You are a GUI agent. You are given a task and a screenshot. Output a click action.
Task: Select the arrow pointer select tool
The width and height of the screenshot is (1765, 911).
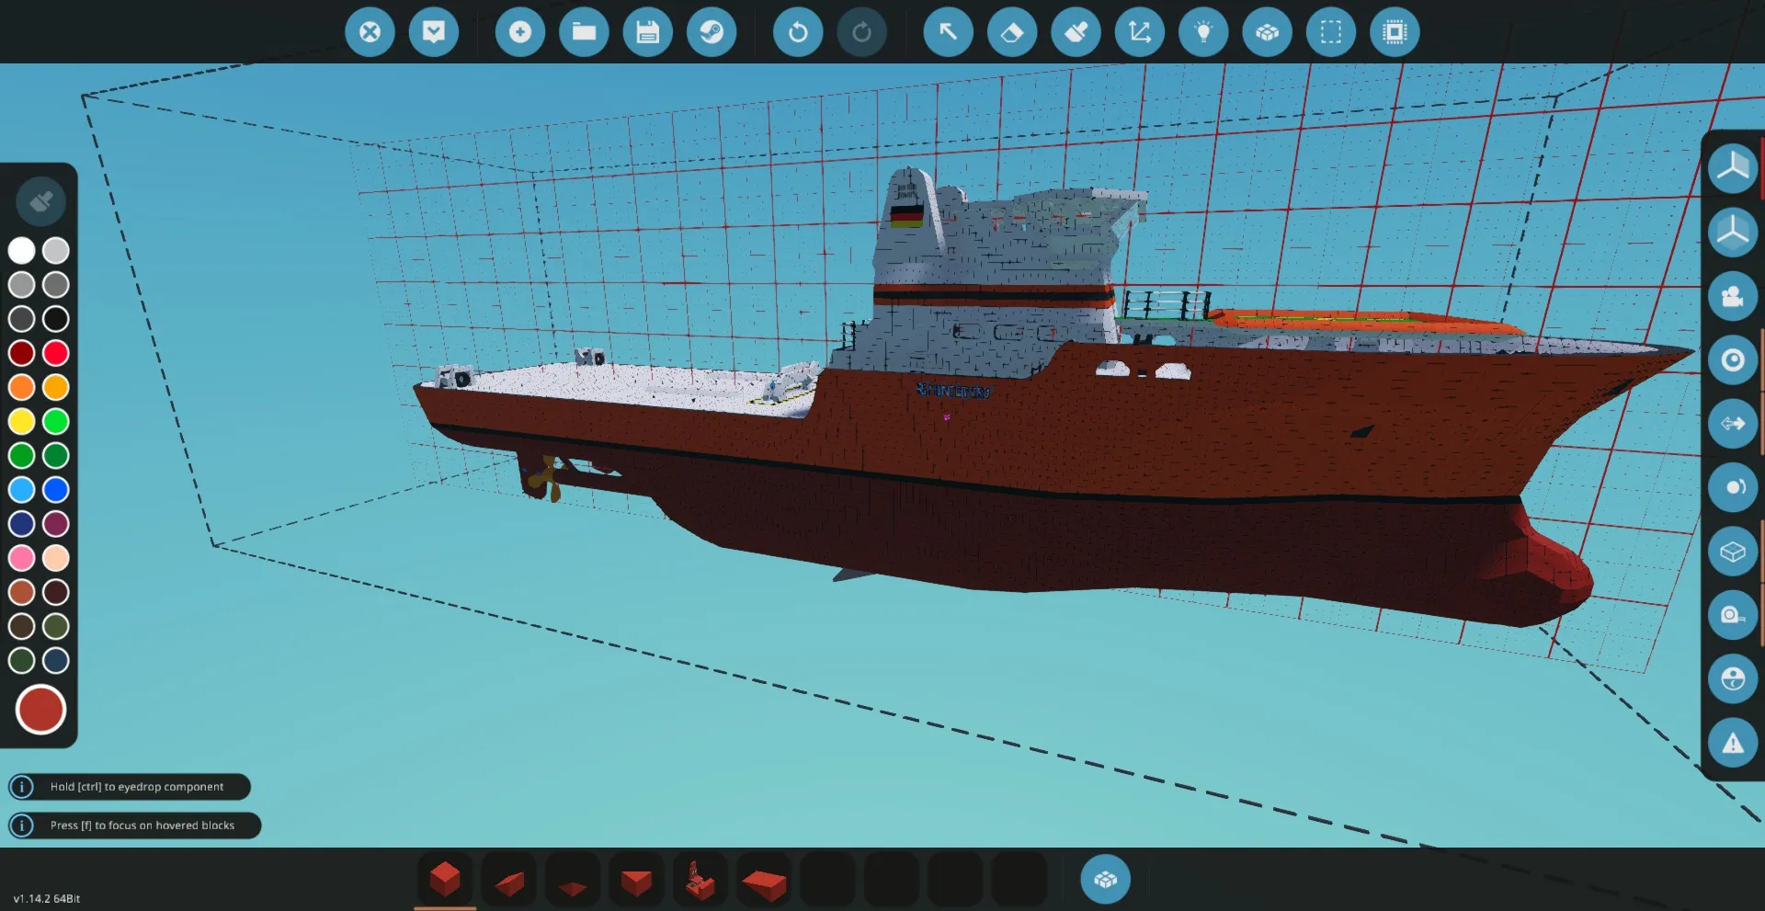click(948, 32)
